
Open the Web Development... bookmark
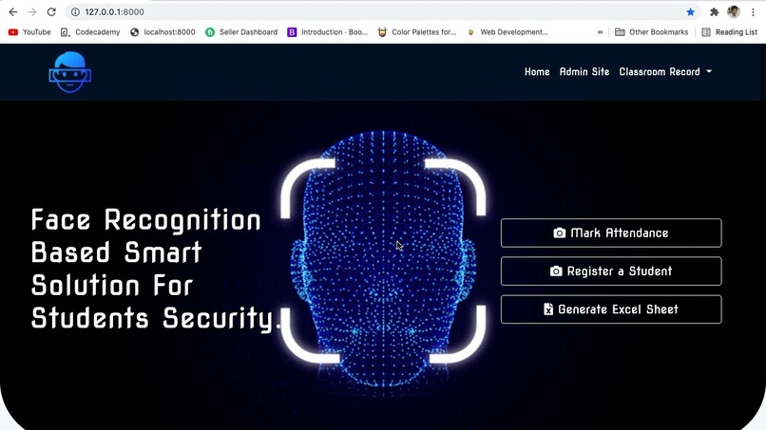click(507, 32)
